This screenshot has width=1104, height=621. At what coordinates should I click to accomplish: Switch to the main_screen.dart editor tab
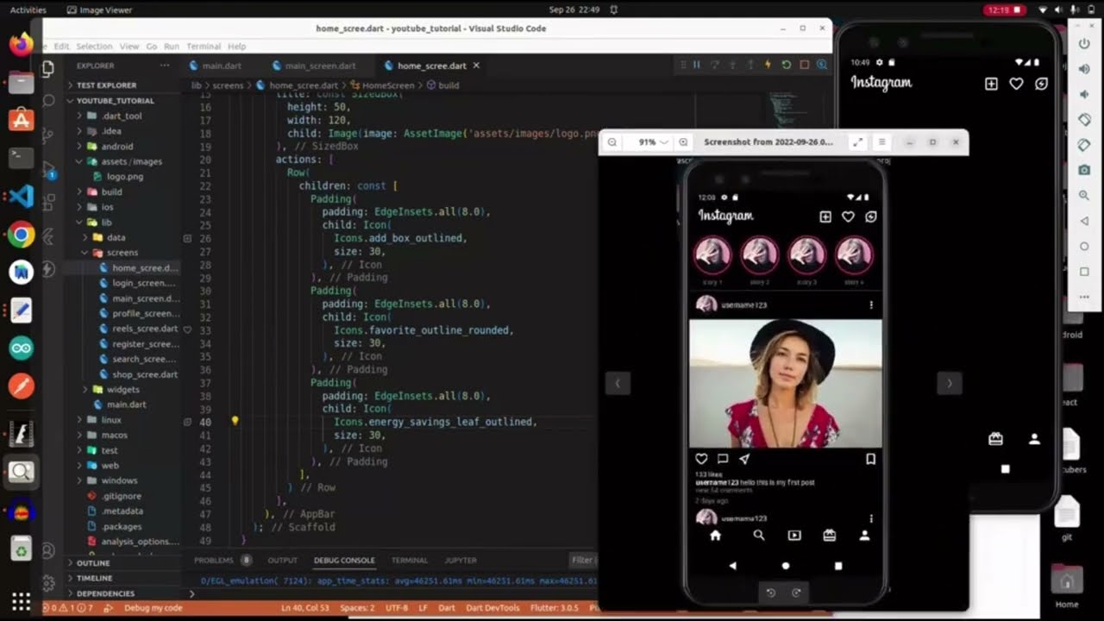(x=314, y=66)
